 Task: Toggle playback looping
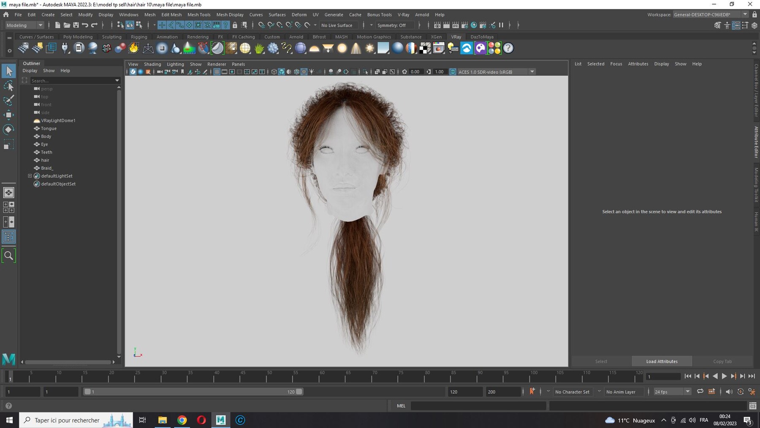pyautogui.click(x=700, y=392)
